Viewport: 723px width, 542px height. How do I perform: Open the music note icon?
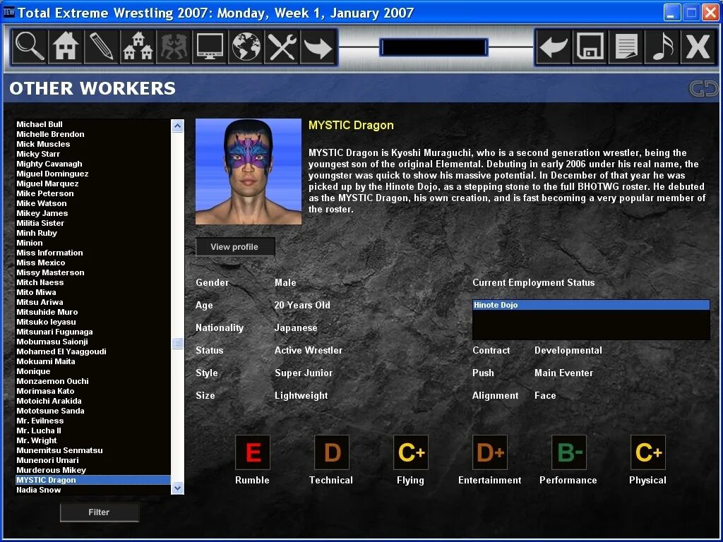coord(662,47)
